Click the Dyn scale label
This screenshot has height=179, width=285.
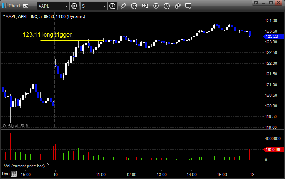[x=6, y=174]
